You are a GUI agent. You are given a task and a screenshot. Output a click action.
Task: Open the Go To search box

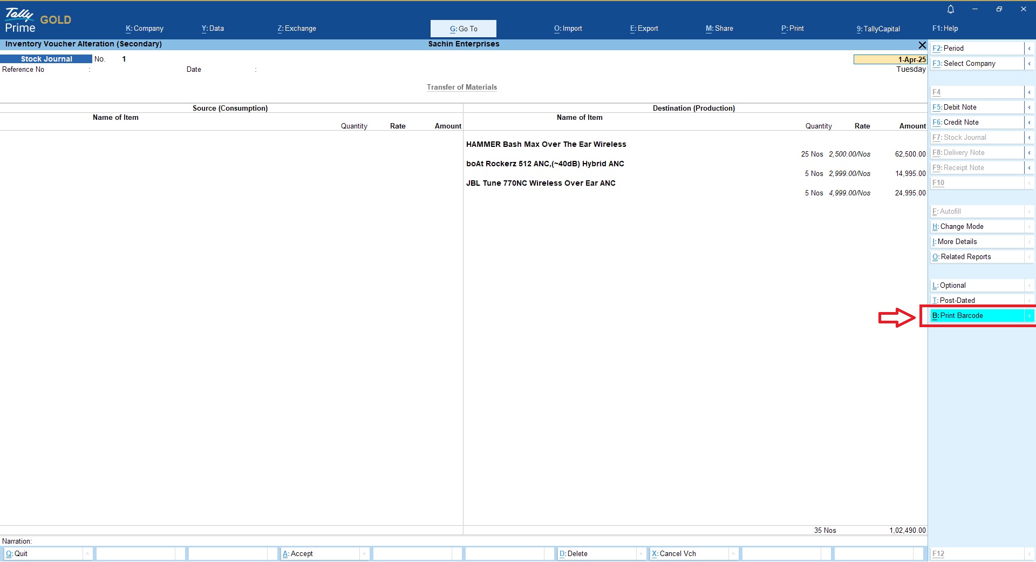pyautogui.click(x=463, y=29)
